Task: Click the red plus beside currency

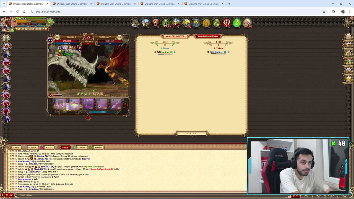Action: pos(48,29)
